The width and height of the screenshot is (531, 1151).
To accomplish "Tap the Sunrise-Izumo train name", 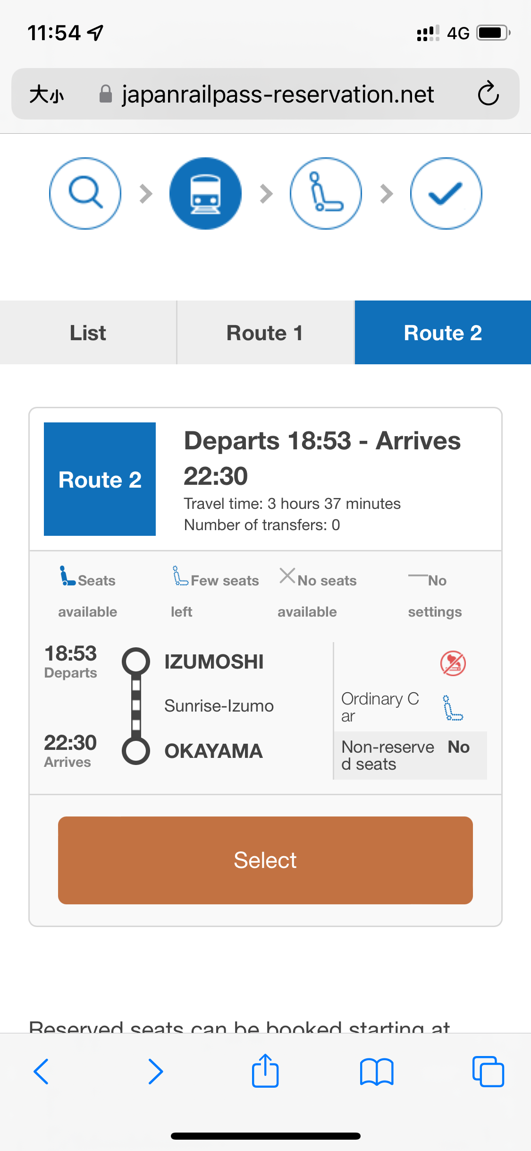I will pos(219,706).
